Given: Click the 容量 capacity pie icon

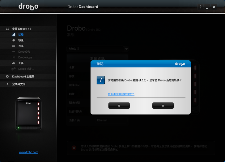Looking at the screenshot, I should tap(14, 40).
